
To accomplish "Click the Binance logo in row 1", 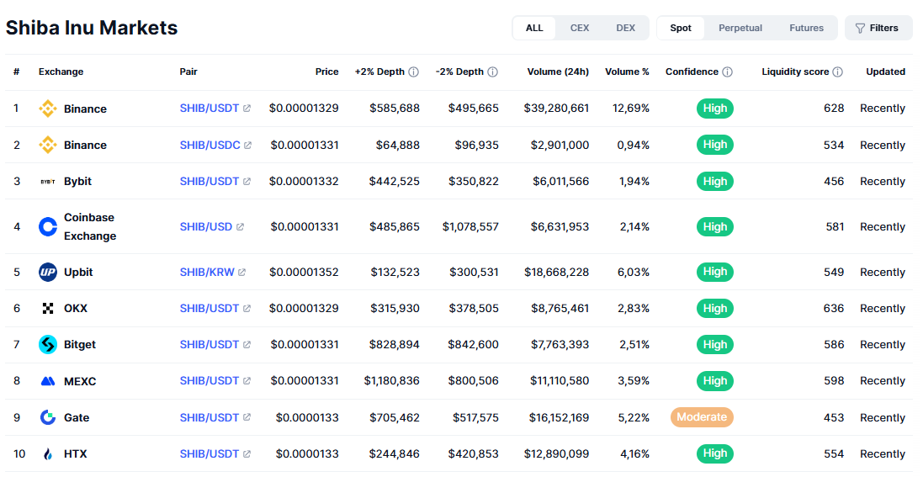I will tap(48, 109).
